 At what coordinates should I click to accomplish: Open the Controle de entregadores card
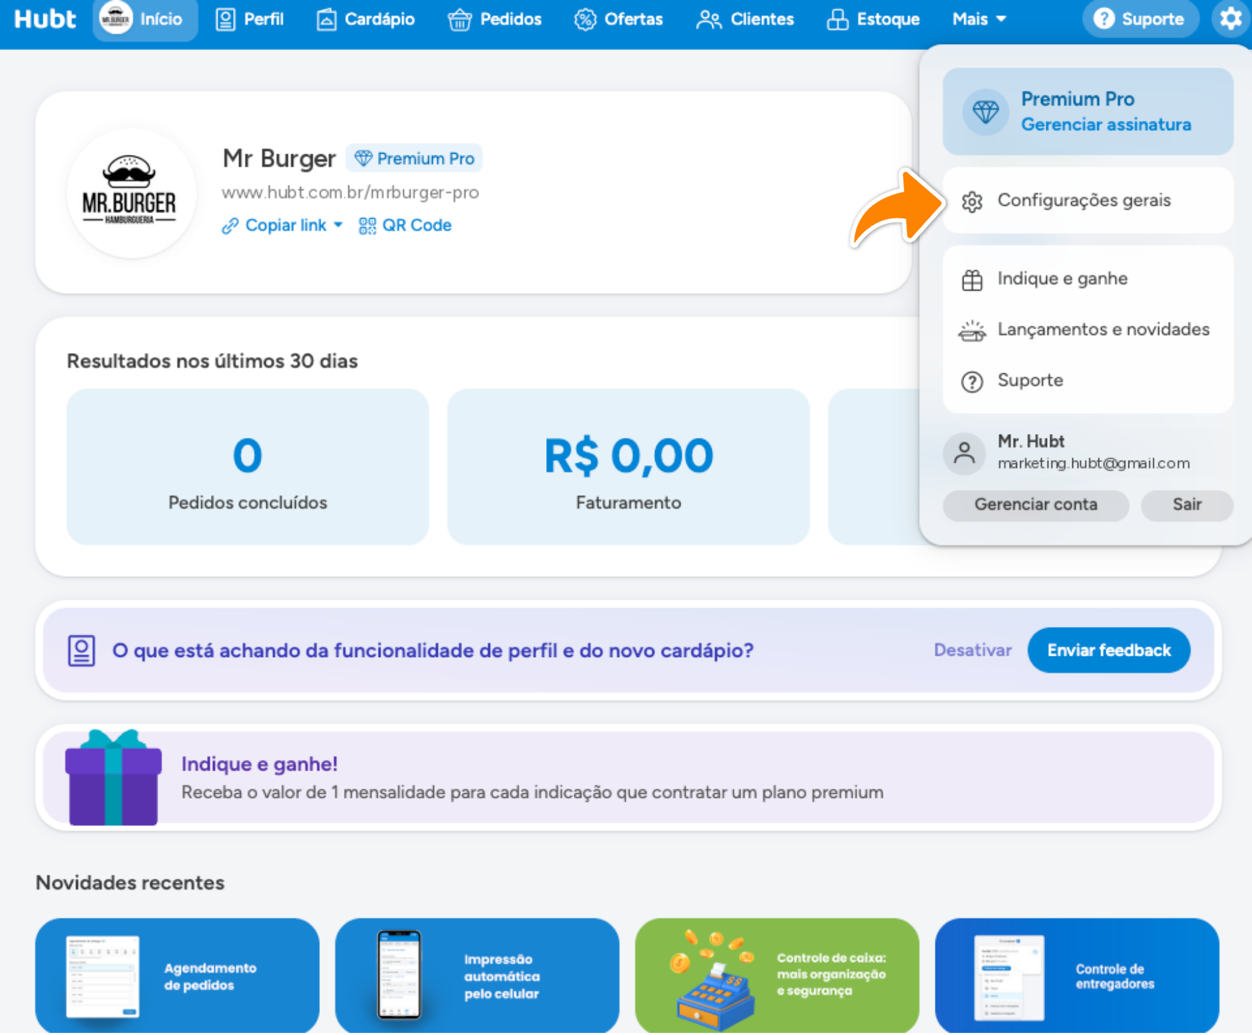pos(1077,976)
